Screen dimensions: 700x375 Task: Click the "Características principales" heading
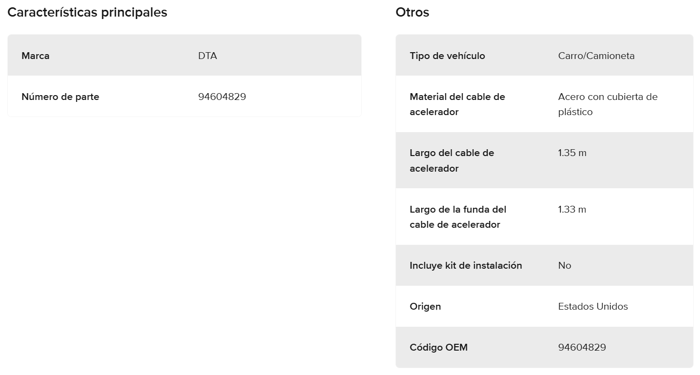87,13
